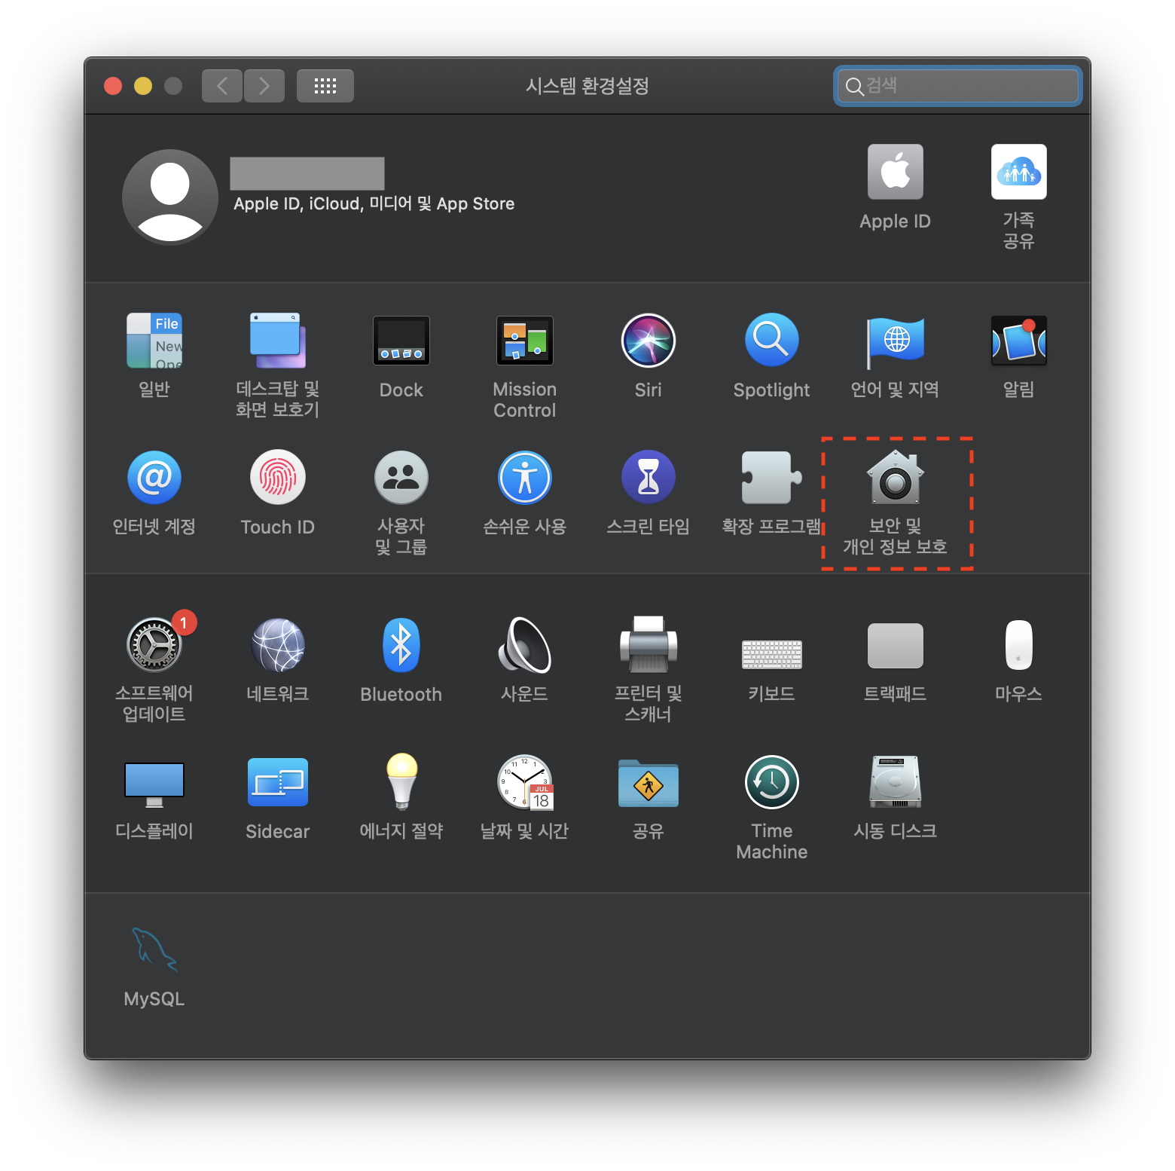Viewport: 1175px width, 1171px height.
Task: Open 확장 프로그램 (Extensions) pane
Action: 772,478
